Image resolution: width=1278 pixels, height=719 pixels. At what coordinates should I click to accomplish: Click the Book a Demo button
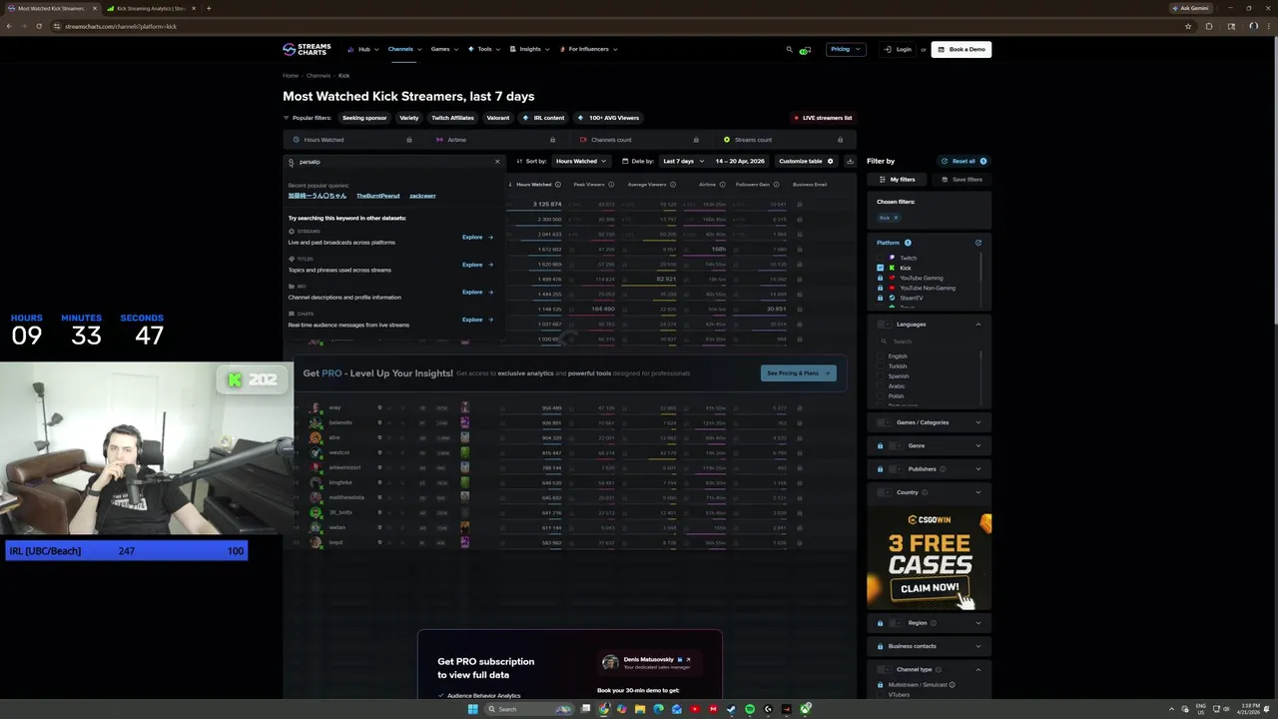(x=961, y=49)
